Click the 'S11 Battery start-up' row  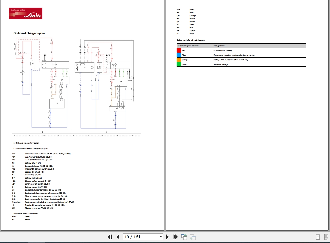[x=27, y=178]
